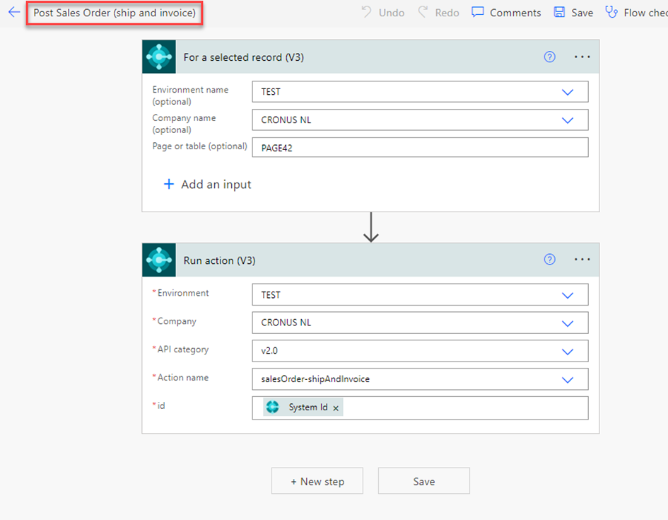The width and height of the screenshot is (668, 520).
Task: Click the Business Central icon on Run action
Action: point(159,260)
